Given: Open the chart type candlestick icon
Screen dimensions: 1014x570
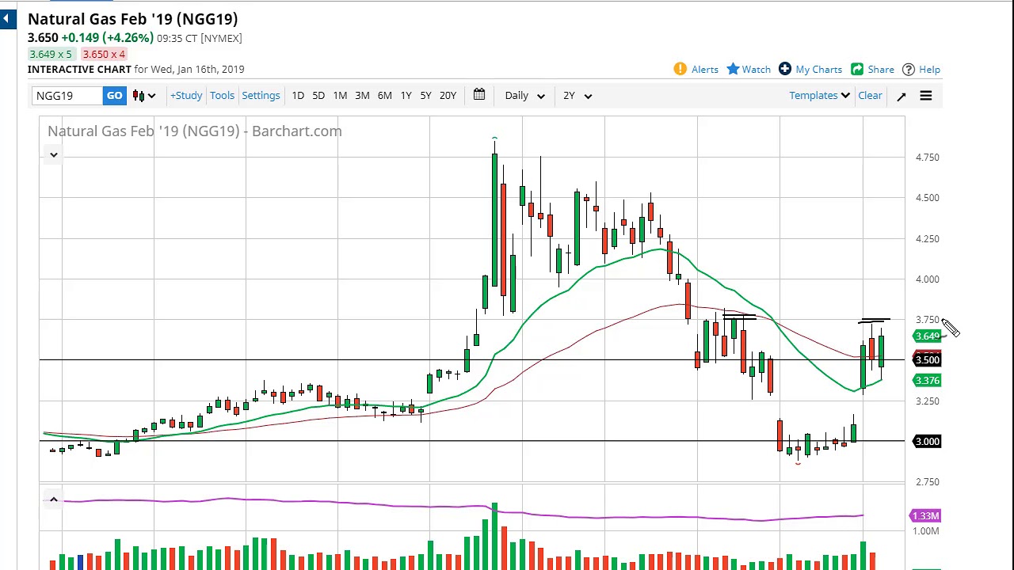Looking at the screenshot, I should click(x=143, y=96).
